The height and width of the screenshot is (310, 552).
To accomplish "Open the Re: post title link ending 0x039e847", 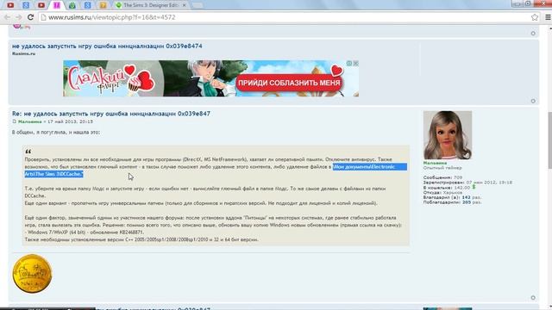I will click(x=111, y=114).
